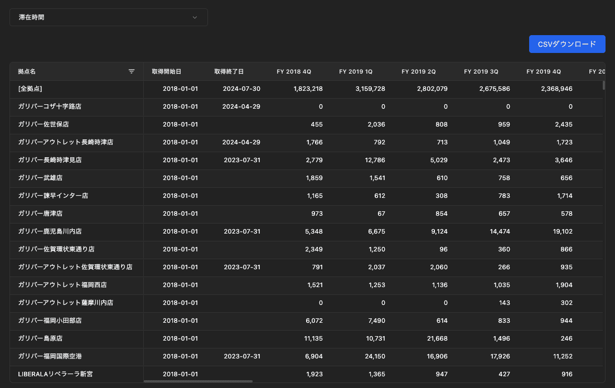Click the FY 2019 3Q column header

point(481,71)
